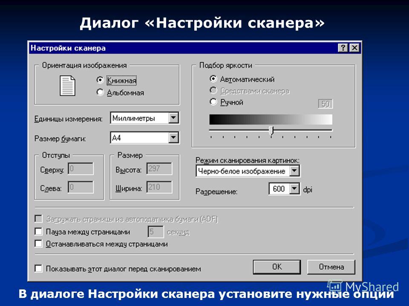Toggle Загружать страницы из автоподатчика (ADF)
Screen dimensions: 409x306
(38, 219)
